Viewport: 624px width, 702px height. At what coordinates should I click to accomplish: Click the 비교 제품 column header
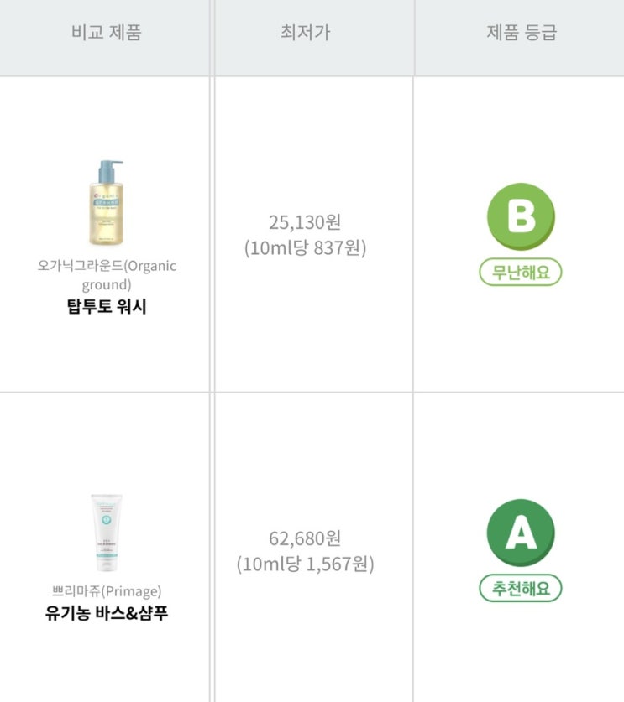106,34
